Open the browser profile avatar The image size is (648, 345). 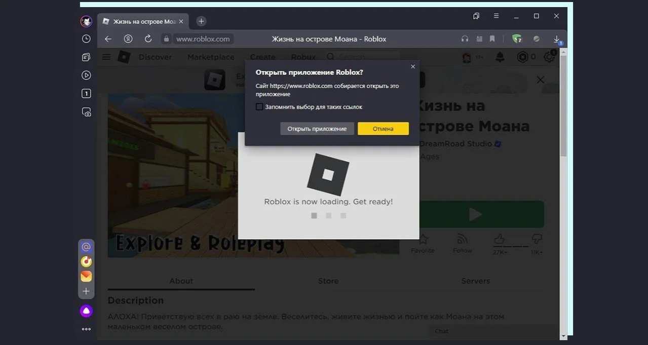86,21
